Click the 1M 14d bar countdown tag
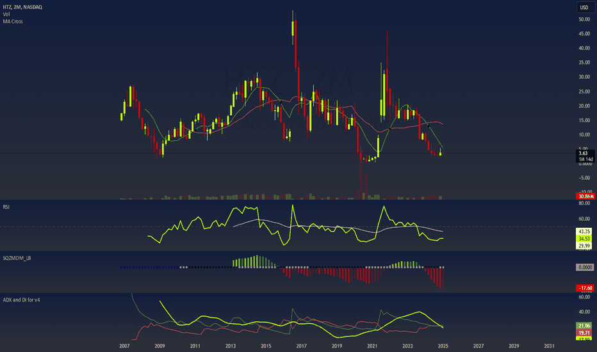This screenshot has width=597, height=352. click(x=585, y=159)
